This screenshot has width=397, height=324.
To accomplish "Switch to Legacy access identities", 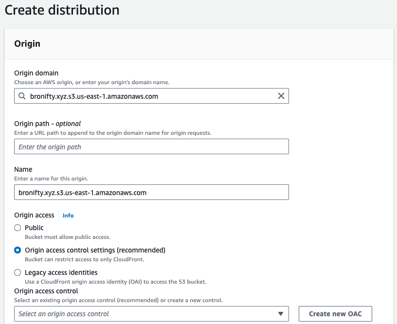I will pyautogui.click(x=18, y=272).
